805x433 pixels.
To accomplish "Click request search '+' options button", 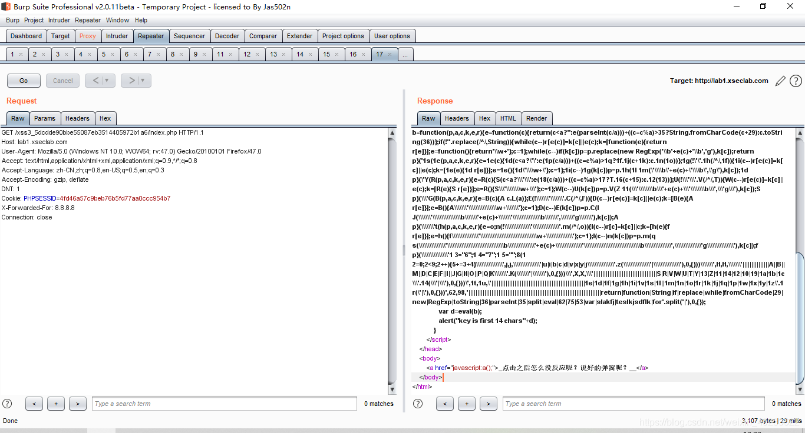I will tap(56, 404).
